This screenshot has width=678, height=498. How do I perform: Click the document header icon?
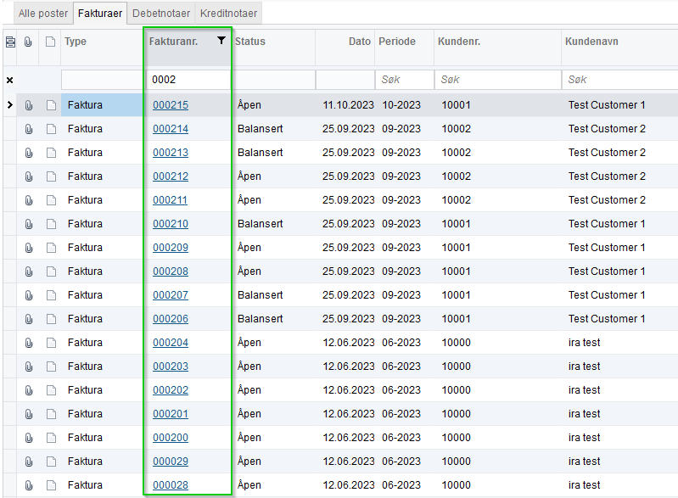point(51,42)
